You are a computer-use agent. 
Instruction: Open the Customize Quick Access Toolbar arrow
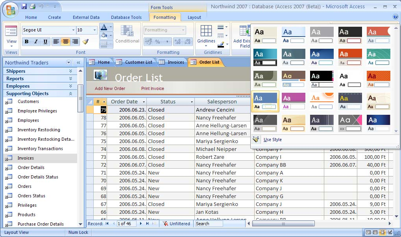point(55,6)
